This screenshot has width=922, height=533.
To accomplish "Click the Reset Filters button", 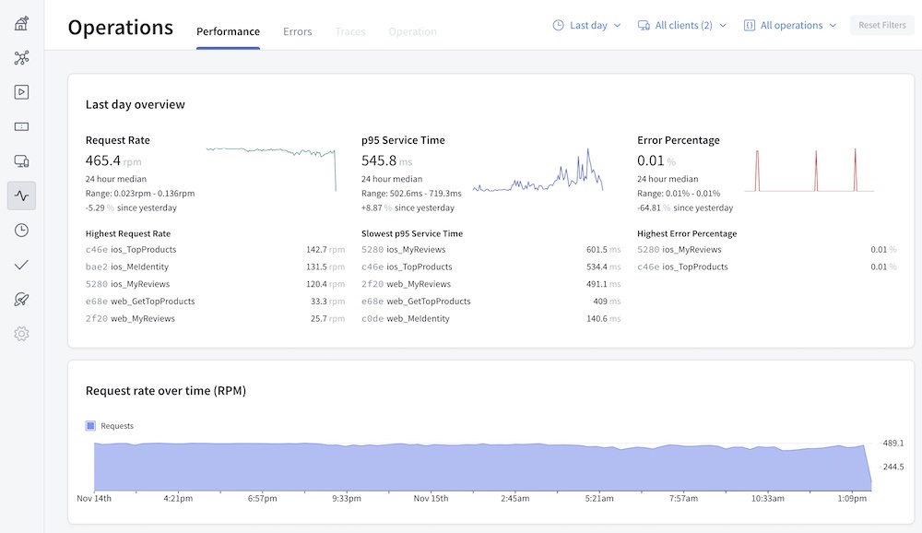I will (x=881, y=26).
